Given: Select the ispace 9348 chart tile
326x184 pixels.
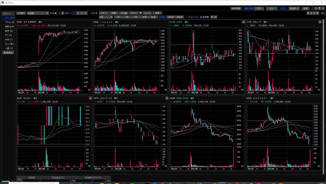Looking at the screenshot, I should [130, 57].
